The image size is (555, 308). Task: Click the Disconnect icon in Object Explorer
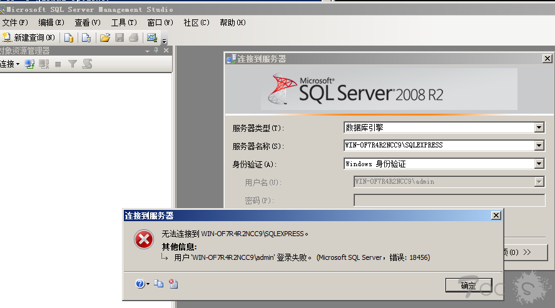44,64
